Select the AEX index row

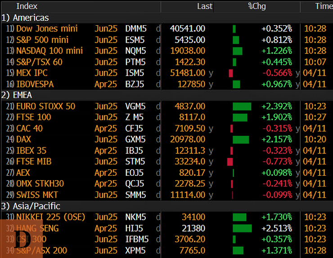point(166,173)
